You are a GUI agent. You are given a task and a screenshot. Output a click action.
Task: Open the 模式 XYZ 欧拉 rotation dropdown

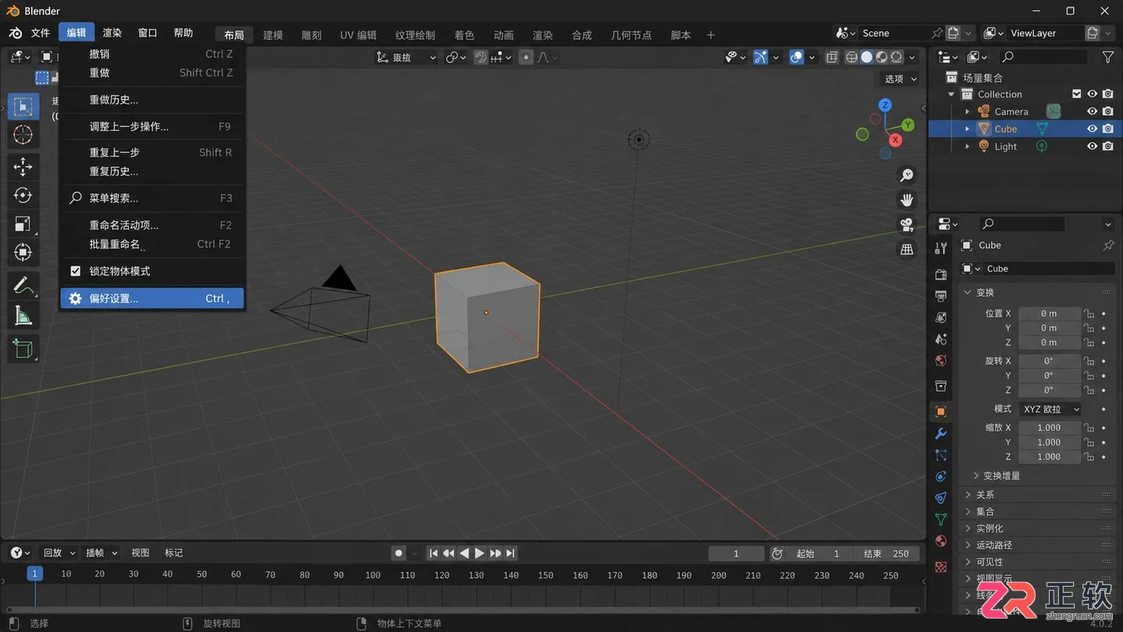click(x=1050, y=409)
